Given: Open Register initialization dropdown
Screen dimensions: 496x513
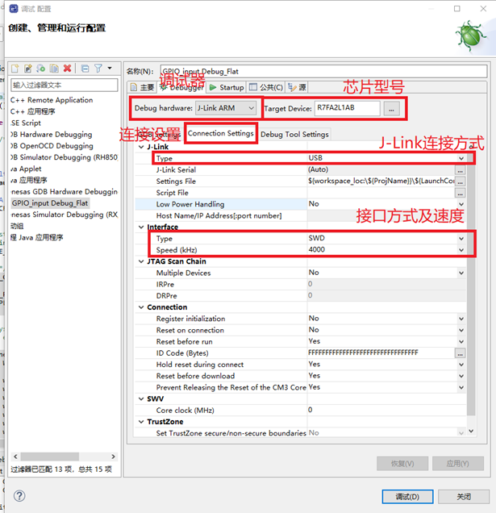Looking at the screenshot, I should (x=461, y=319).
